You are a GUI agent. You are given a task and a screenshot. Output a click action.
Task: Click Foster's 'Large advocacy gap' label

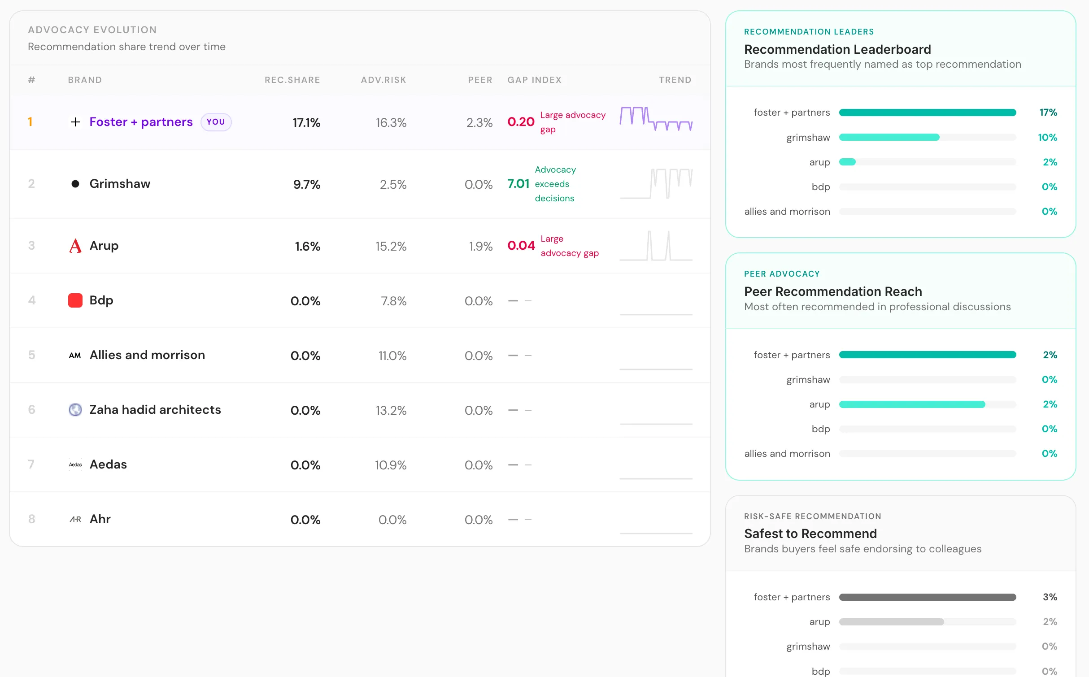click(x=573, y=122)
